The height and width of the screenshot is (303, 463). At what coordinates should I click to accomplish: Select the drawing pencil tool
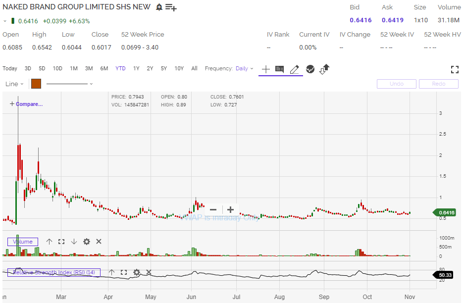coord(295,69)
